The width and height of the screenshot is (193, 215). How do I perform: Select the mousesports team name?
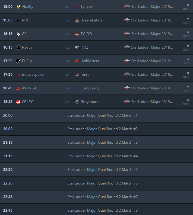pyautogui.click(x=33, y=75)
